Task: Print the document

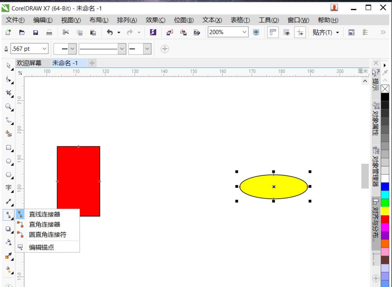Action: pos(49,32)
